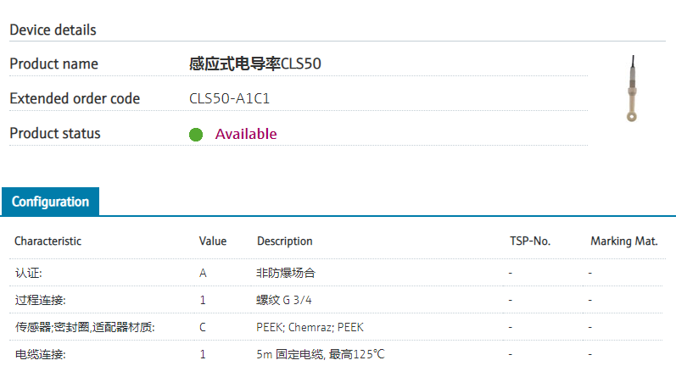Screen dimensions: 676x377
Task: Open the Configuration tab
Action: click(50, 202)
